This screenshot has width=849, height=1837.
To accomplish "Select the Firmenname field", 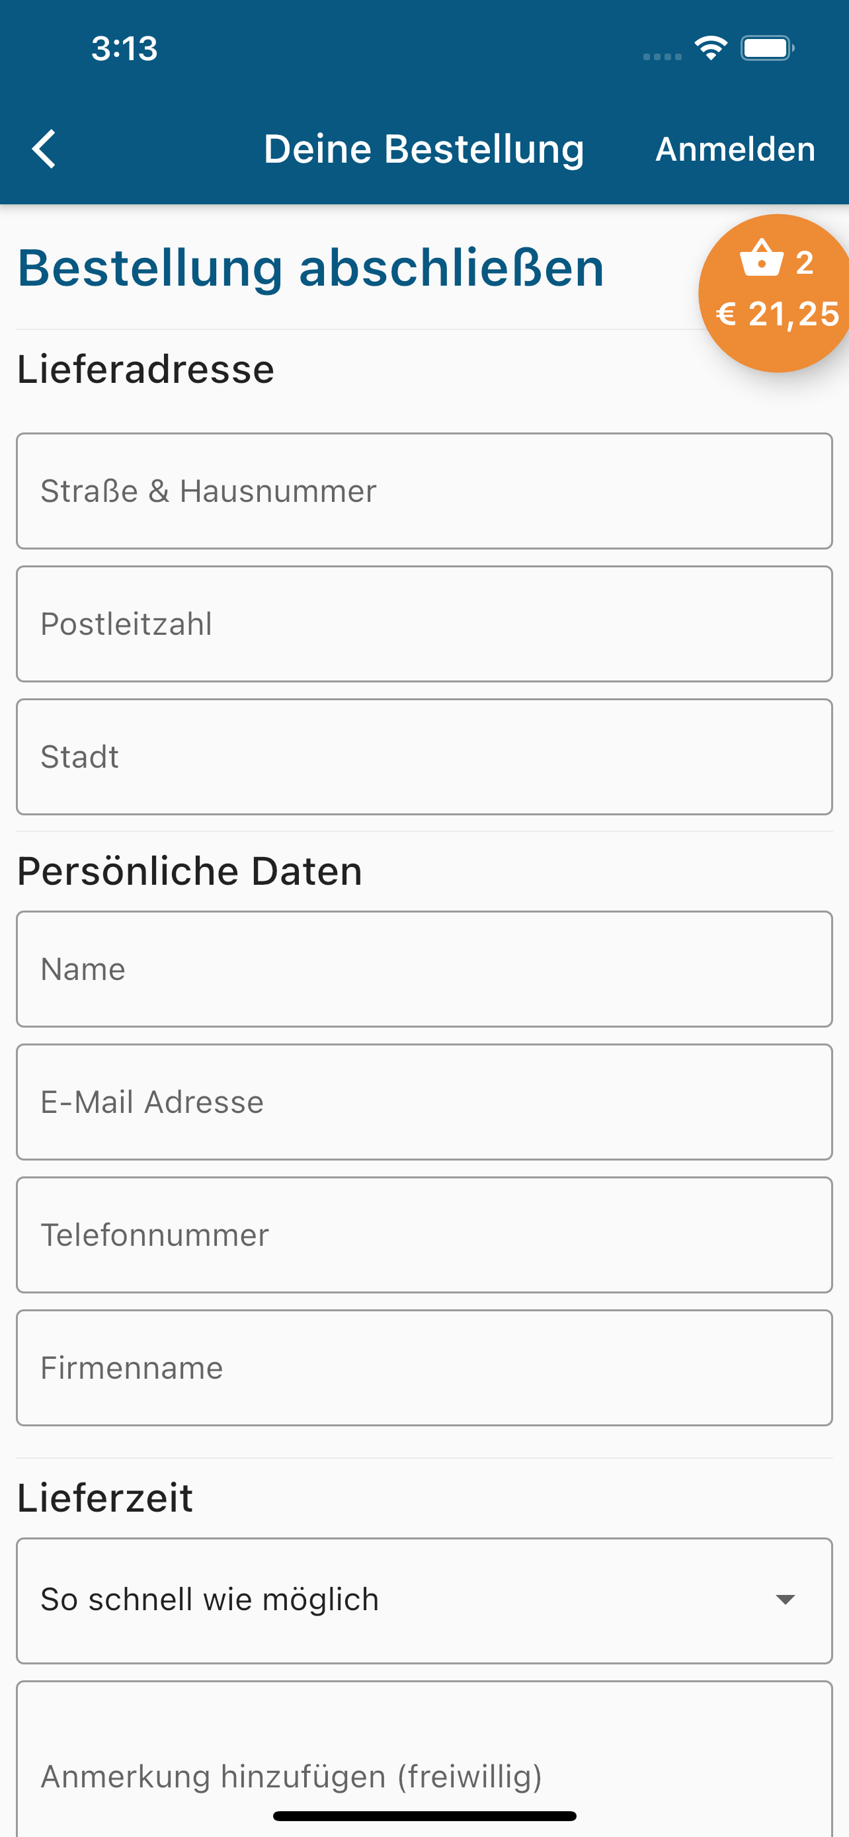I will coord(424,1368).
